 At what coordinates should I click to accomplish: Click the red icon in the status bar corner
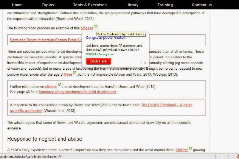[x=238, y=156]
